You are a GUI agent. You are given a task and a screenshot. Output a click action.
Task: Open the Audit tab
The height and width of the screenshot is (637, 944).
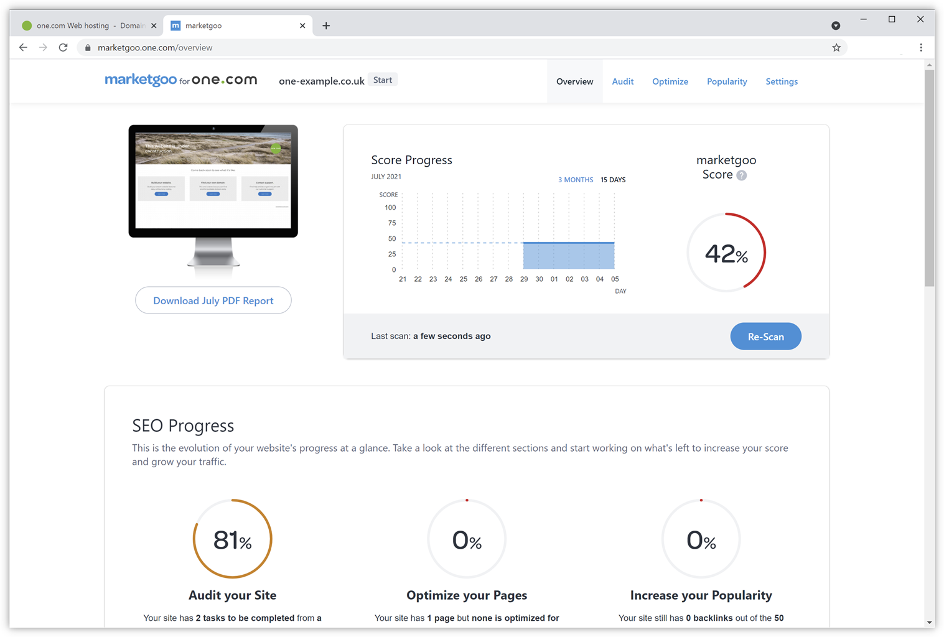pos(622,81)
